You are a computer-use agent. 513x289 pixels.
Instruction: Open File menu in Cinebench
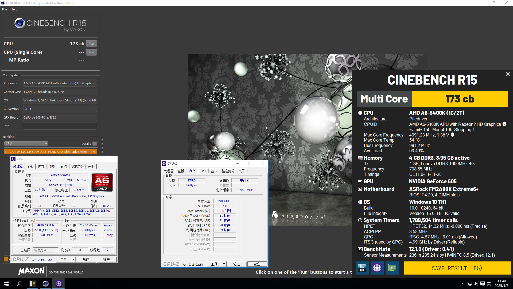pos(5,9)
